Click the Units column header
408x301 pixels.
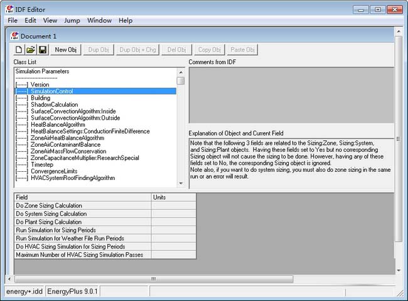click(173, 197)
